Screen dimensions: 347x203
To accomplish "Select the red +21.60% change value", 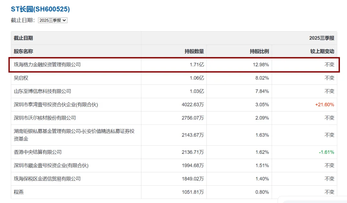I will click(x=325, y=104).
